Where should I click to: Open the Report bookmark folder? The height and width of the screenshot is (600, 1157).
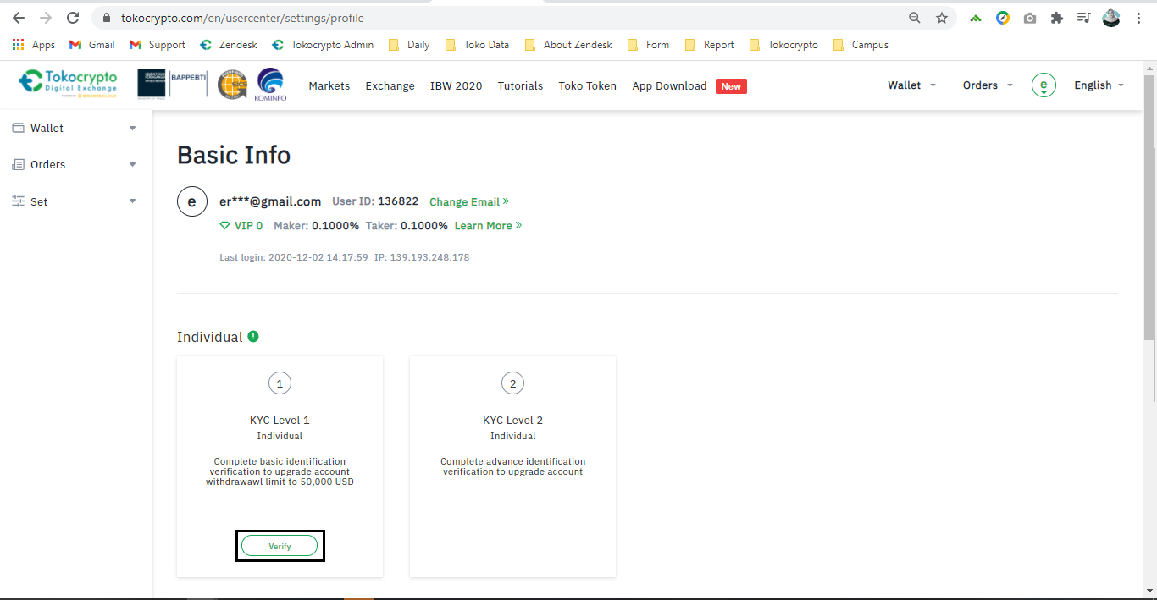click(709, 45)
